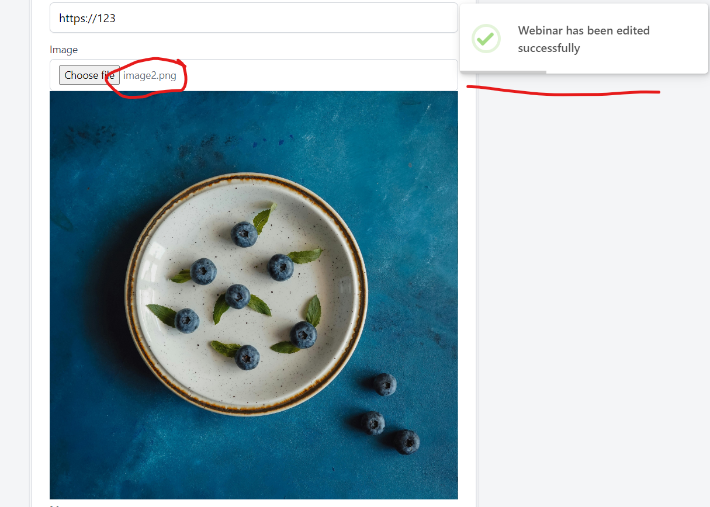Dismiss the Webinar edited successfully toast message

[x=584, y=39]
